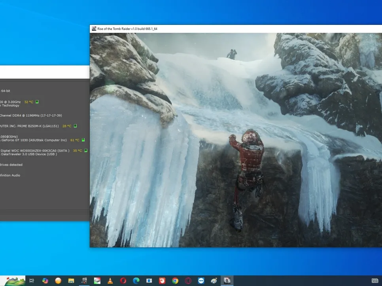This screenshot has height=286, width=382.
Task: Open the blue window app on taskbar
Action: 149,280
